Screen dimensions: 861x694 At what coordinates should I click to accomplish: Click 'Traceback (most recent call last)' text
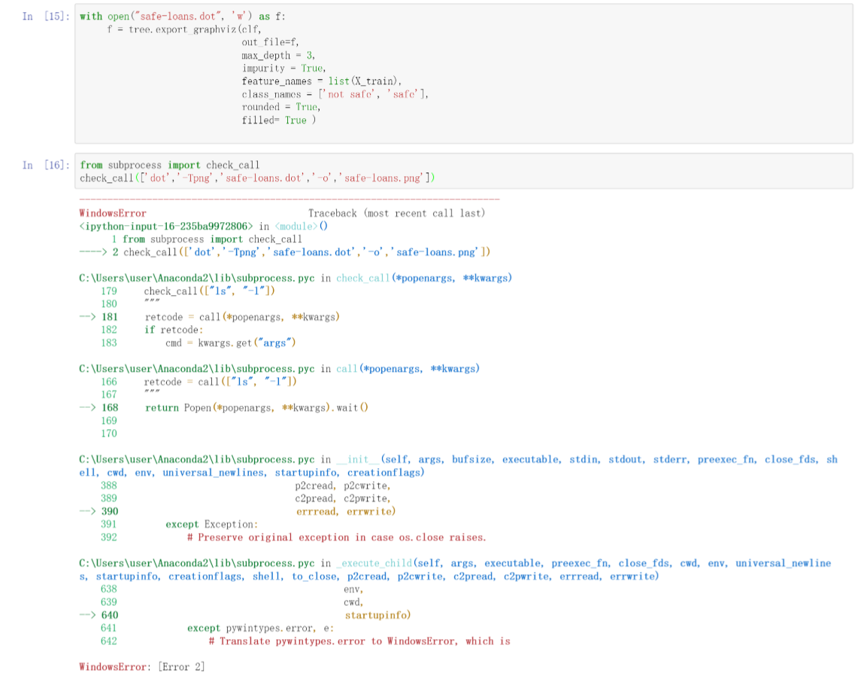pos(396,213)
